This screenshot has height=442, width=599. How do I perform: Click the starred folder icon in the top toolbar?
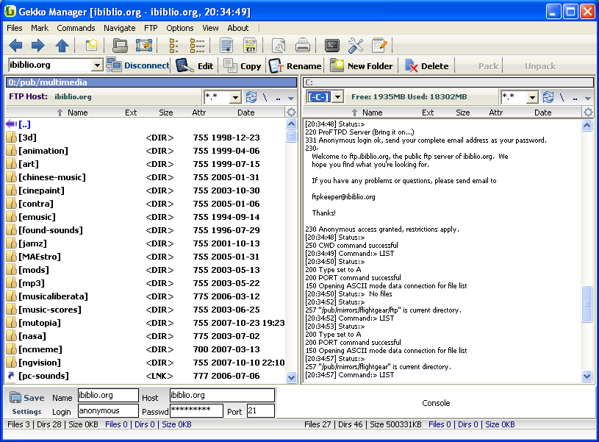point(92,46)
